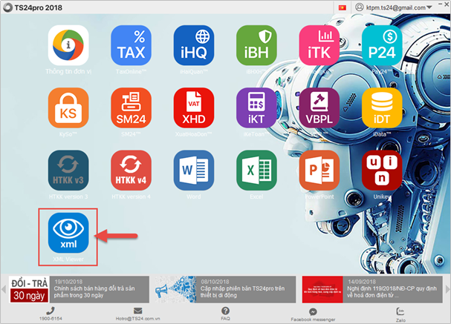
Task: Open the Thông tin đơn vị app icon
Action: pyautogui.click(x=68, y=45)
